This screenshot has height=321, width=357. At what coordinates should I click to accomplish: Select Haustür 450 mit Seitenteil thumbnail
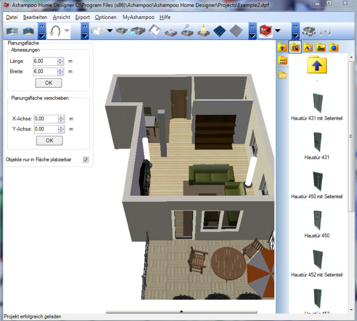[x=317, y=181]
